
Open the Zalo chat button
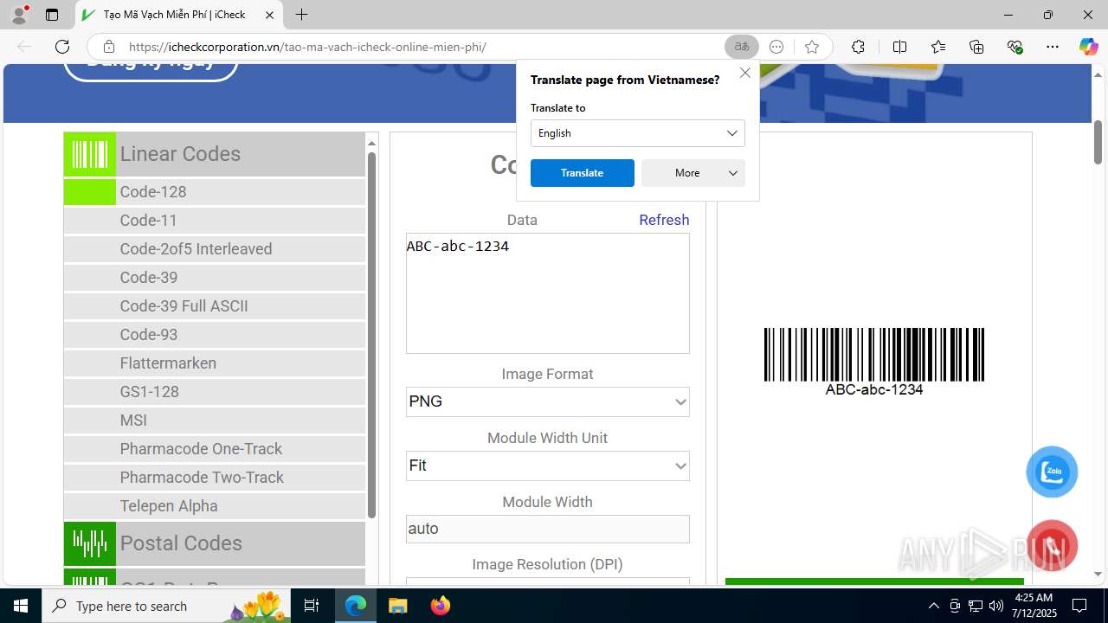(1052, 472)
